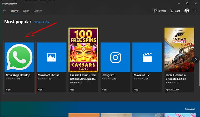Open the Microsoft Photos tile icon
Image resolution: width=200 pixels, height=117 pixels.
pyautogui.click(x=51, y=57)
